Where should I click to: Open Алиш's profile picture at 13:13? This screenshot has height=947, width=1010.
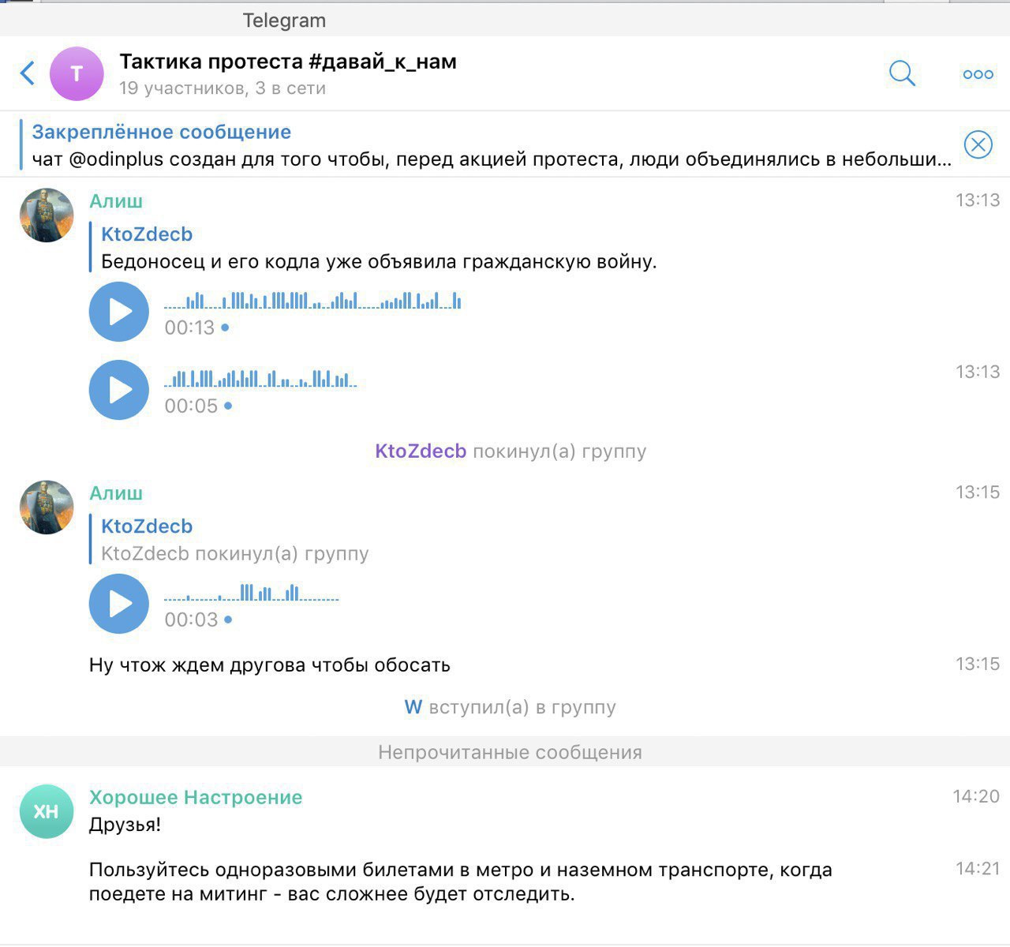pyautogui.click(x=47, y=215)
